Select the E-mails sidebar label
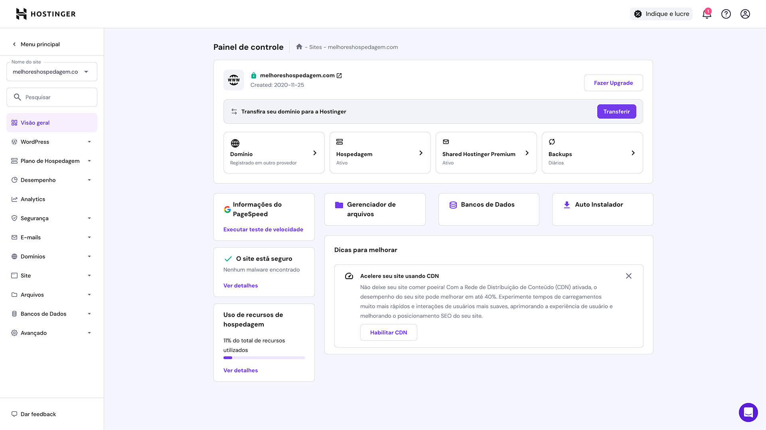 pyautogui.click(x=31, y=237)
